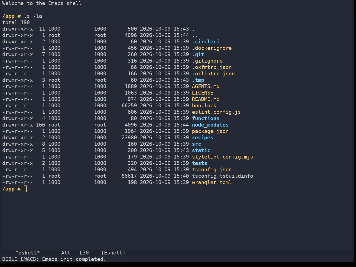
Task: Select the .gitignore file entry
Action: pos(207,61)
